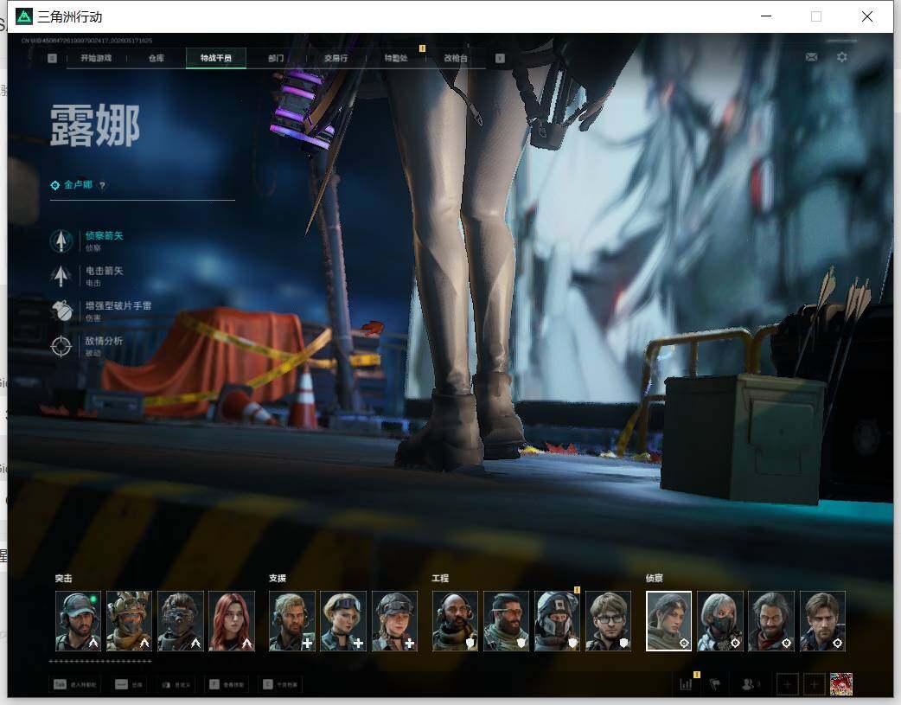This screenshot has height=705, width=901.
Task: Click the 金卢娜 skin label
Action: tap(78, 184)
